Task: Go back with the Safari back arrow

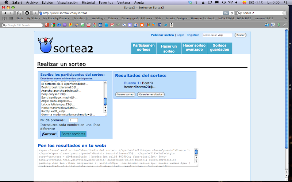Action: pyautogui.click(x=5, y=13)
